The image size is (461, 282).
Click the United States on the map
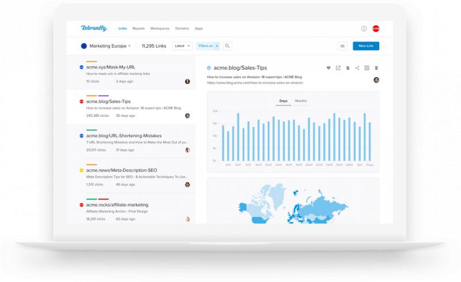click(x=259, y=220)
